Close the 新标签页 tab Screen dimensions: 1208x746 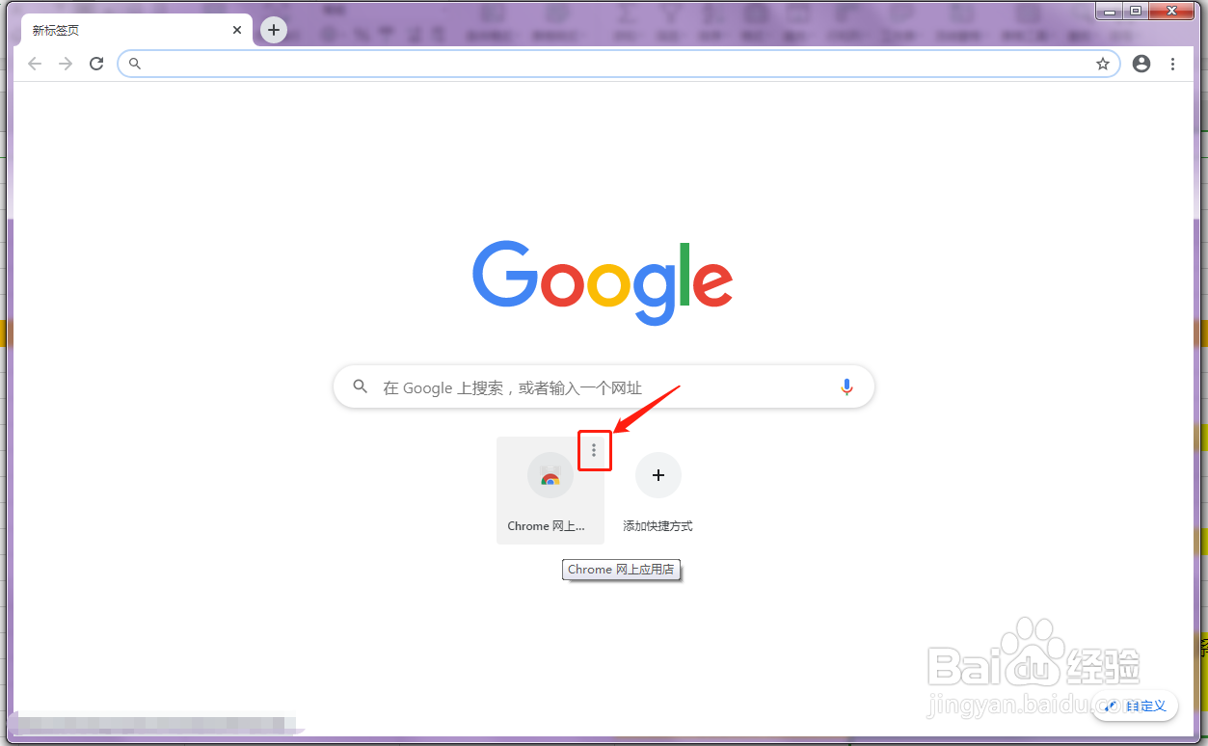pyautogui.click(x=237, y=30)
